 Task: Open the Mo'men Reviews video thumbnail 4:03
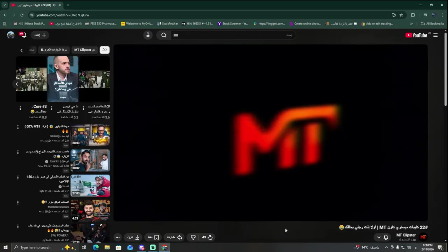(90, 211)
